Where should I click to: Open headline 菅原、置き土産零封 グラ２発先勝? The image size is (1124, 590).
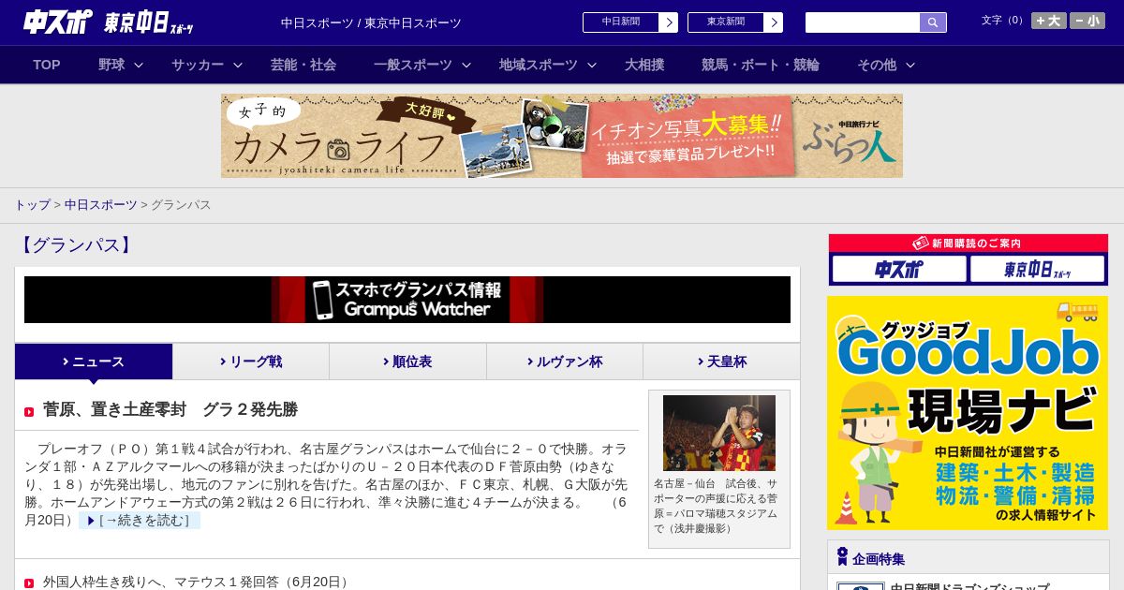pyautogui.click(x=170, y=409)
